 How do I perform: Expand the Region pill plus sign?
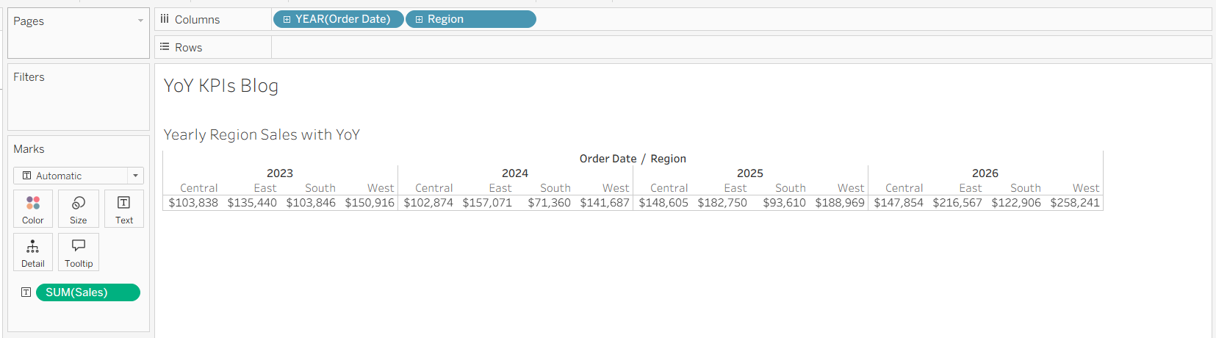[x=419, y=19]
